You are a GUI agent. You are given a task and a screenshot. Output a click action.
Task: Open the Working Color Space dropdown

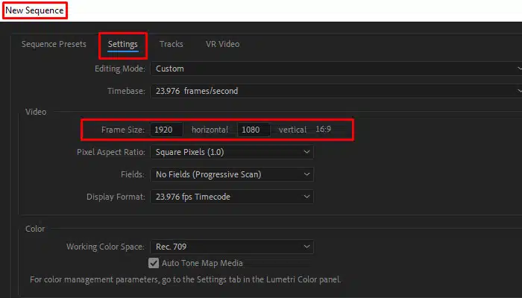pos(232,247)
